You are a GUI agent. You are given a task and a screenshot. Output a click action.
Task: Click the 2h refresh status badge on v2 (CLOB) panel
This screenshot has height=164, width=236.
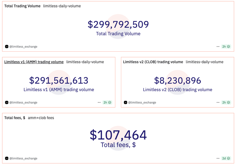click(226, 102)
